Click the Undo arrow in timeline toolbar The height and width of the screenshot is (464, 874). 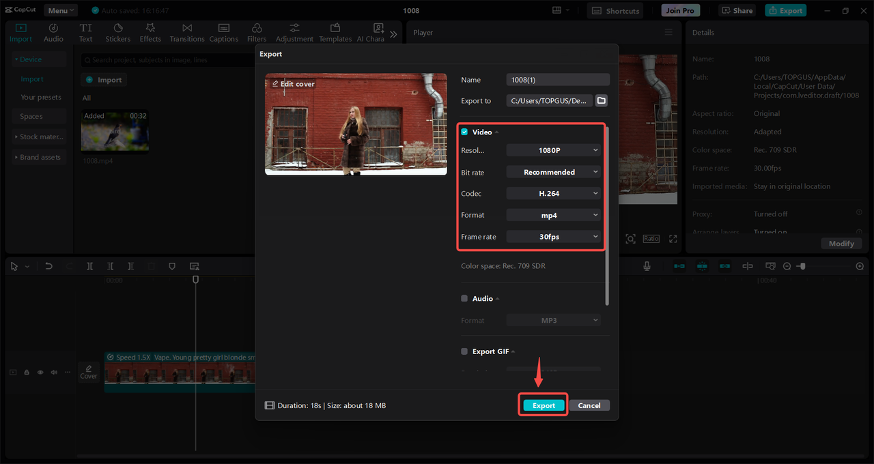[48, 266]
